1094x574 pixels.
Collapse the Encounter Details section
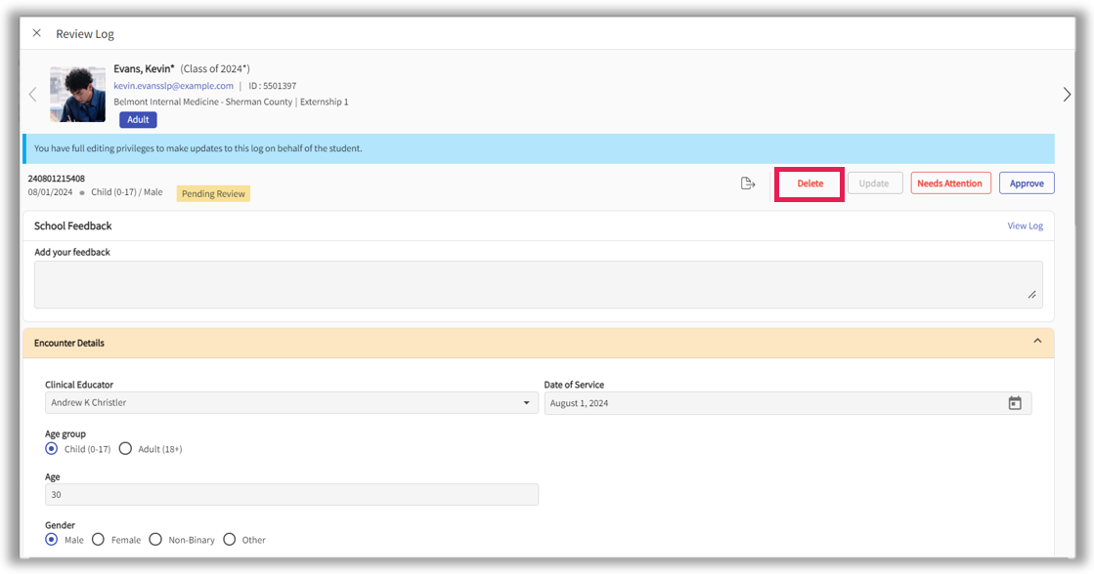pos(1037,342)
